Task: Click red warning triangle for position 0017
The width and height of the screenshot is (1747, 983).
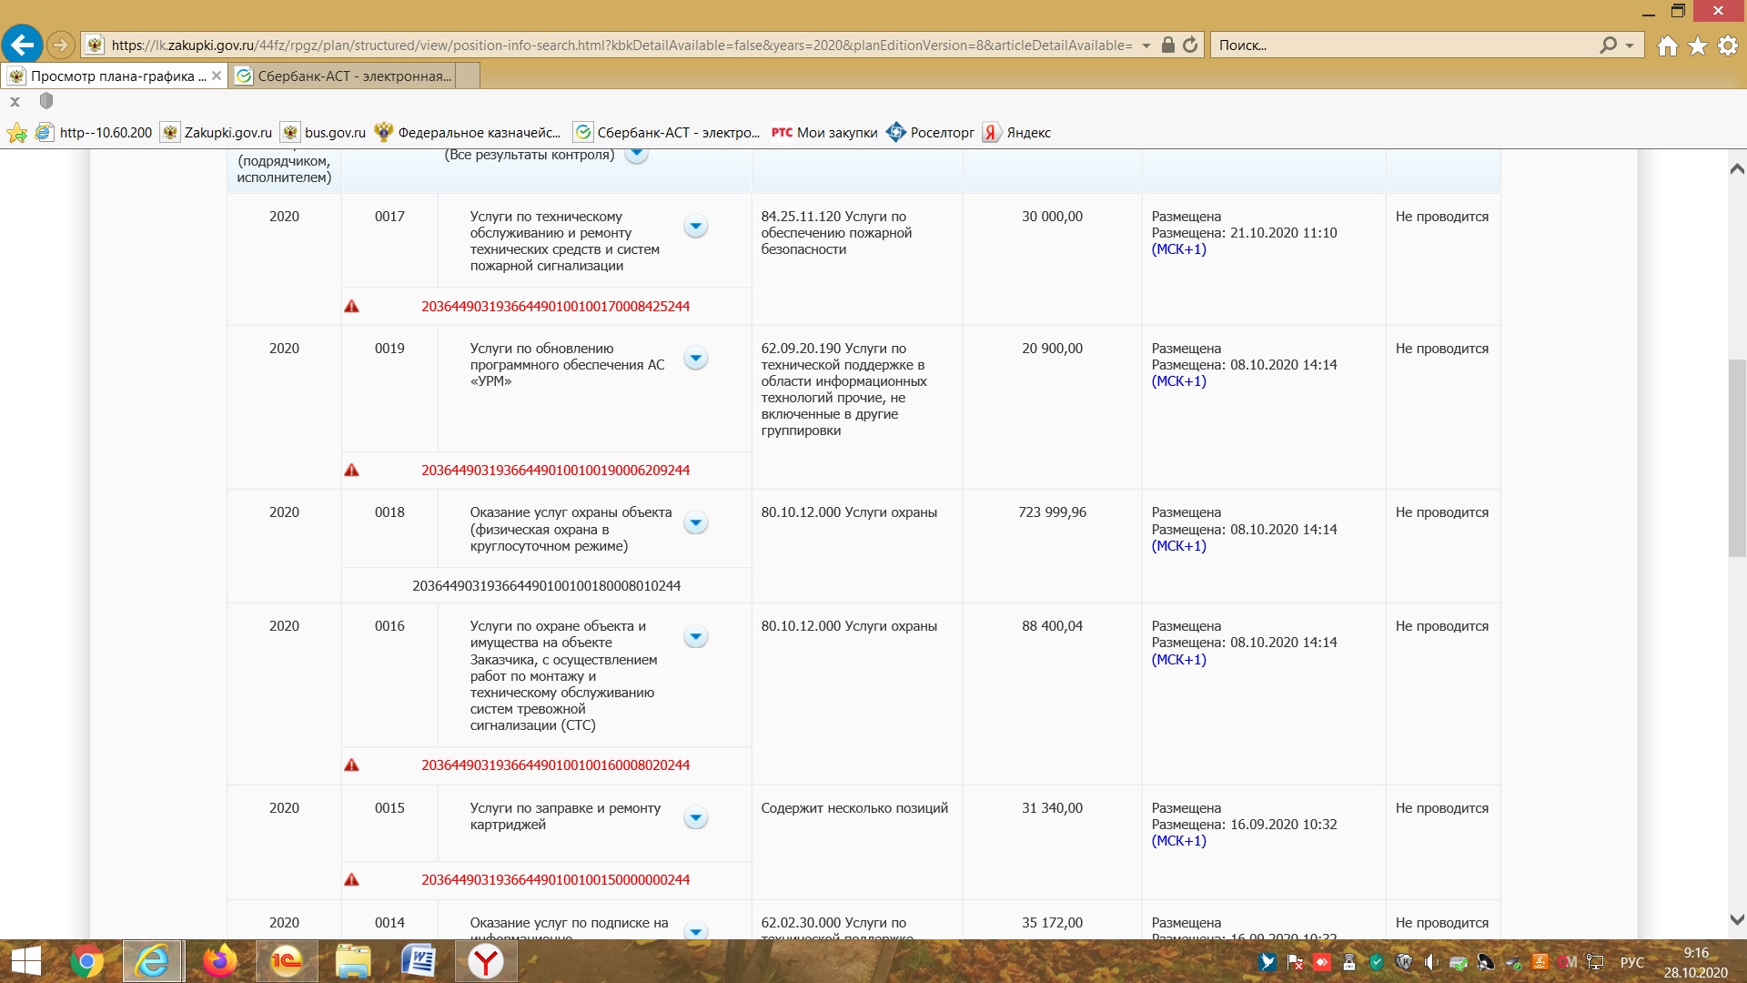Action: (351, 307)
